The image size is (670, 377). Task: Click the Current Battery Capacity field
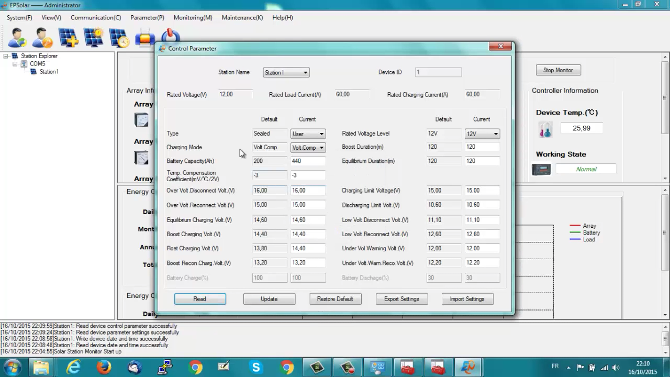pyautogui.click(x=308, y=161)
